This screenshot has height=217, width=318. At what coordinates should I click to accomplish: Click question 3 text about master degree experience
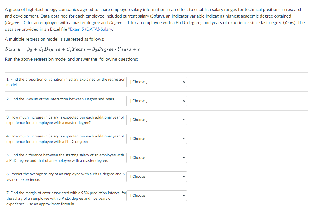65,120
